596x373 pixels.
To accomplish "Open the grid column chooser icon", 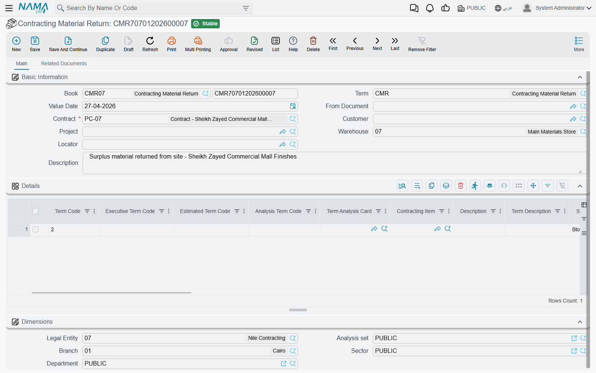I will coord(584,205).
